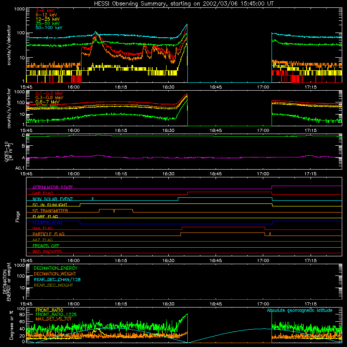The height and width of the screenshot is (347, 347).
Task: Select the 25-50 keV legend label
Action: [x=48, y=23]
